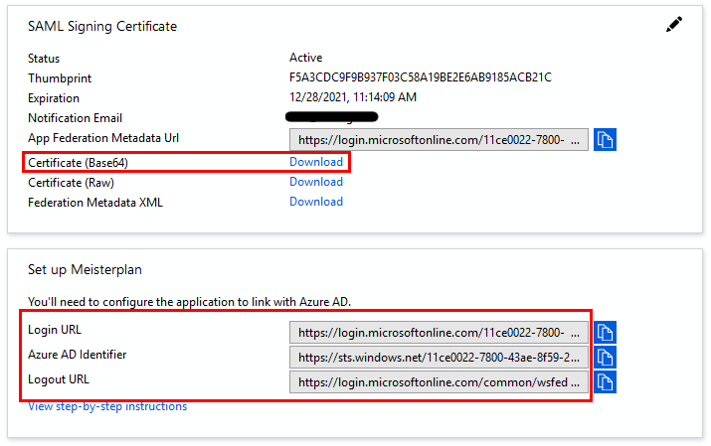Select the Thumbprint value F5A3CDC9F9B937F03C58A19BE2E6AB9185ACB21C
The height and width of the screenshot is (446, 711).
421,77
